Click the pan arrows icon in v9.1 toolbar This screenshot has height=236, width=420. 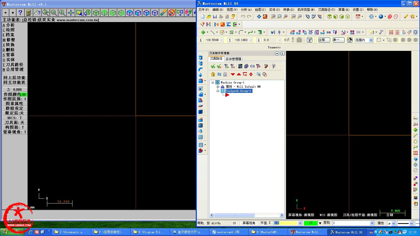click(x=71, y=13)
